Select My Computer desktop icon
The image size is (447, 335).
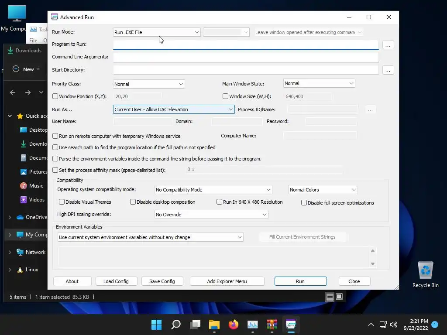pos(17,18)
